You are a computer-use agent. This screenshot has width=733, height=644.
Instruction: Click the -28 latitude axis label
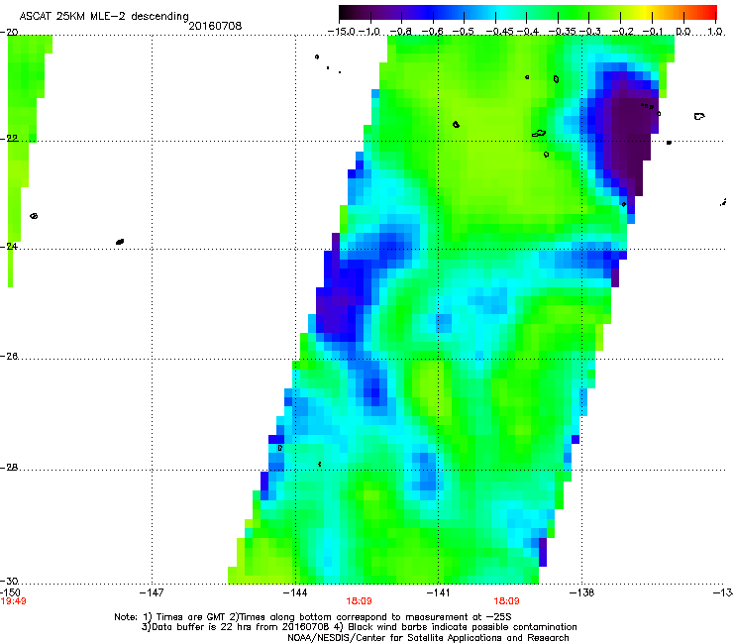[9, 468]
